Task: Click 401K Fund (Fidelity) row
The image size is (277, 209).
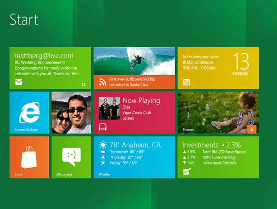Action: coord(219,157)
